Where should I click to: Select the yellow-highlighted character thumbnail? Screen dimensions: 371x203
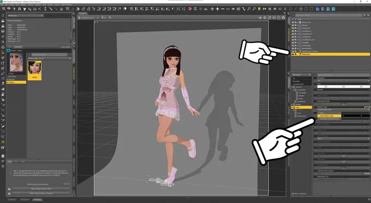tap(34, 70)
